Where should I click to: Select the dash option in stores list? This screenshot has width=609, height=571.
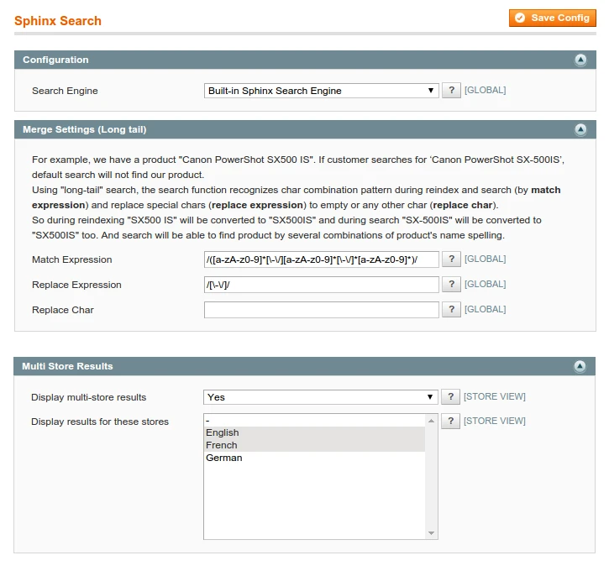coord(314,421)
